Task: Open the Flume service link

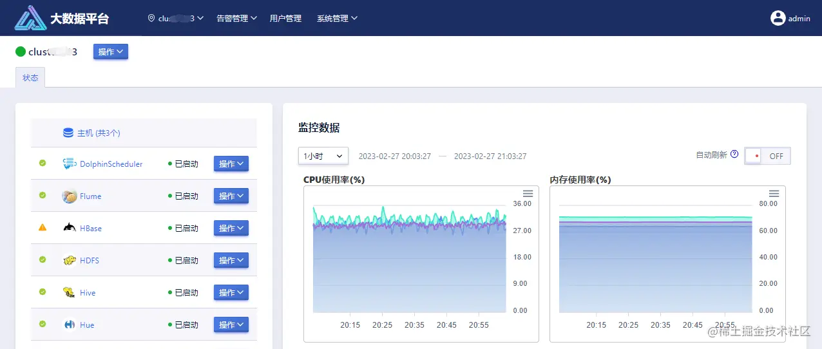Action: (x=90, y=196)
